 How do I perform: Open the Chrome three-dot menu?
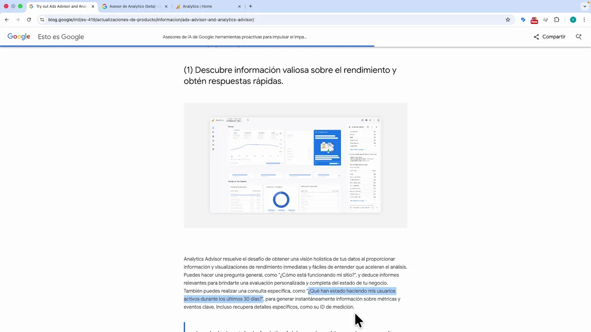click(584, 20)
